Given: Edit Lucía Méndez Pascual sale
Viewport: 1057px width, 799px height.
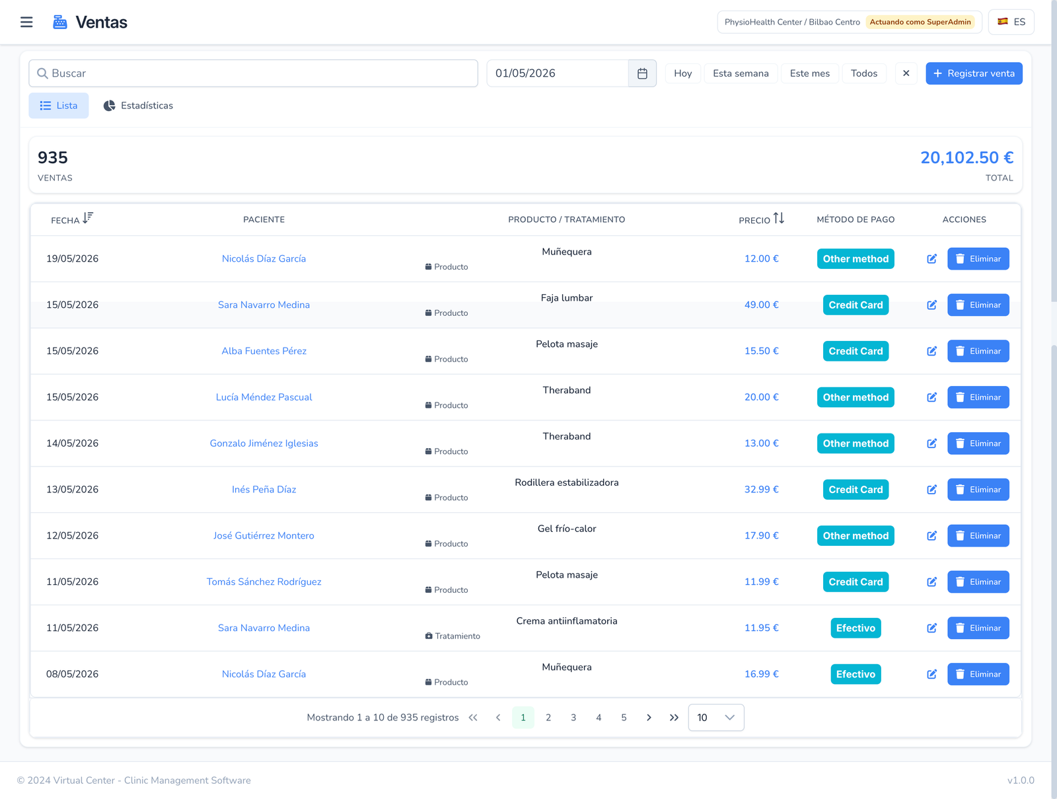Looking at the screenshot, I should [931, 398].
